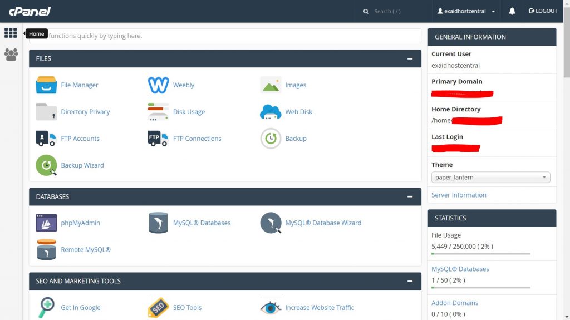Open User Manager people icon in sidebar

(x=11, y=55)
